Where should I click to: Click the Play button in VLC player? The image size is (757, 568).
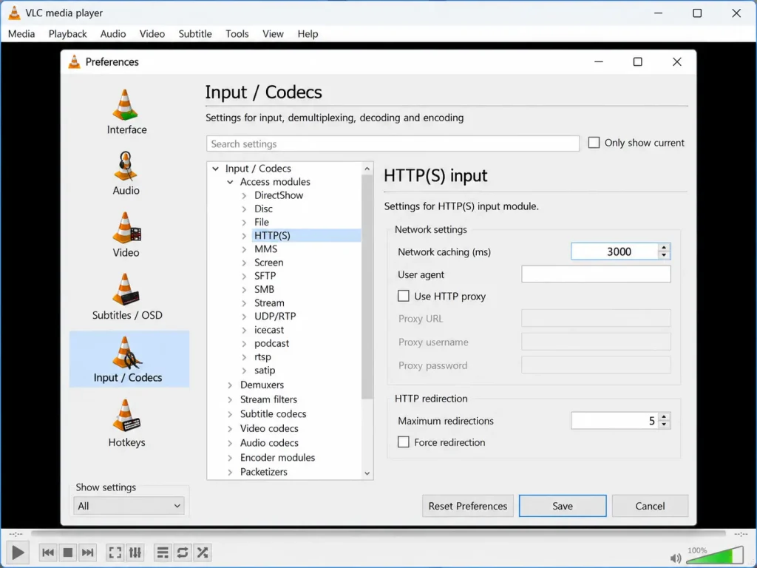tap(18, 552)
